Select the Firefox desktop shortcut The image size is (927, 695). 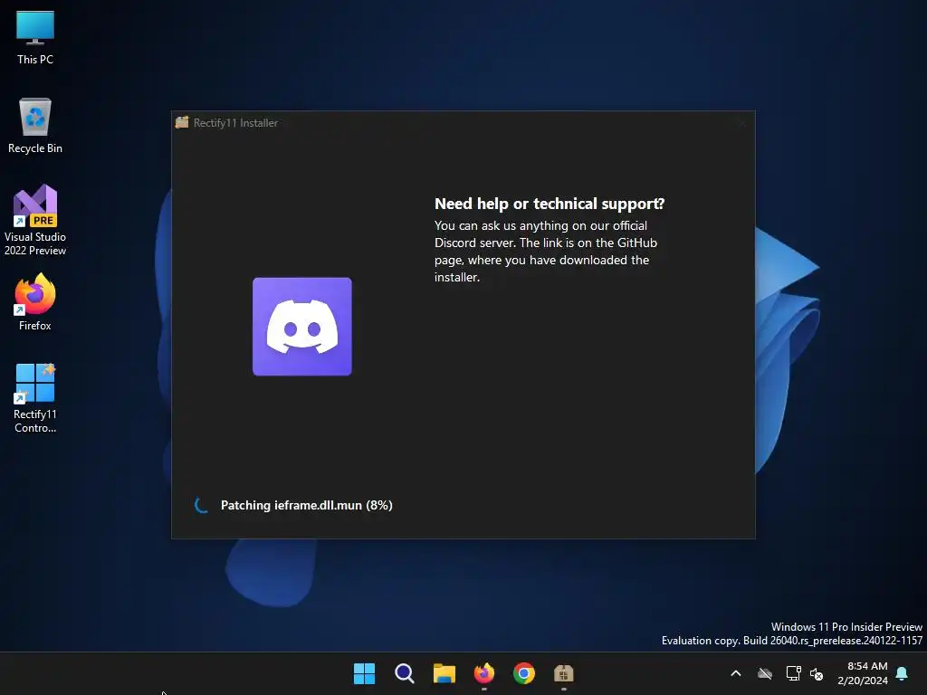coord(35,302)
